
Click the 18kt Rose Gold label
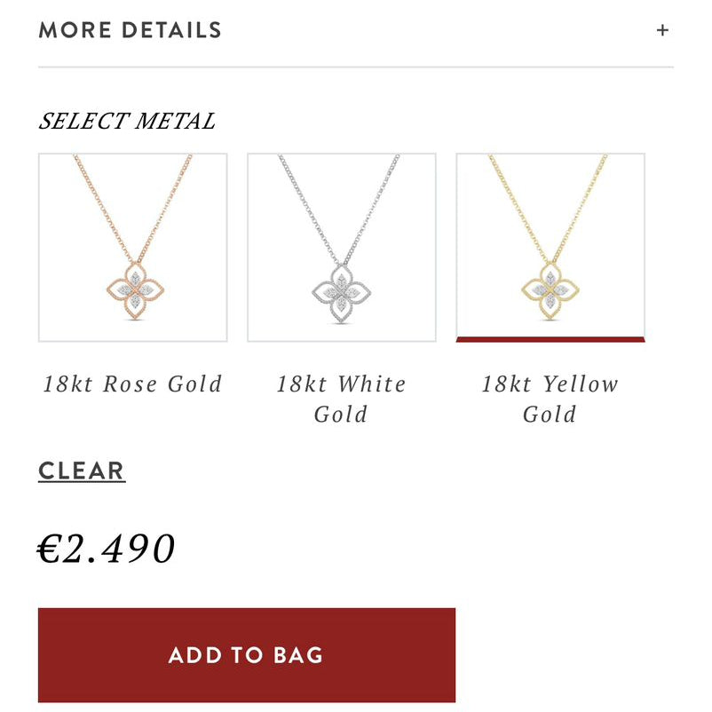coord(132,384)
